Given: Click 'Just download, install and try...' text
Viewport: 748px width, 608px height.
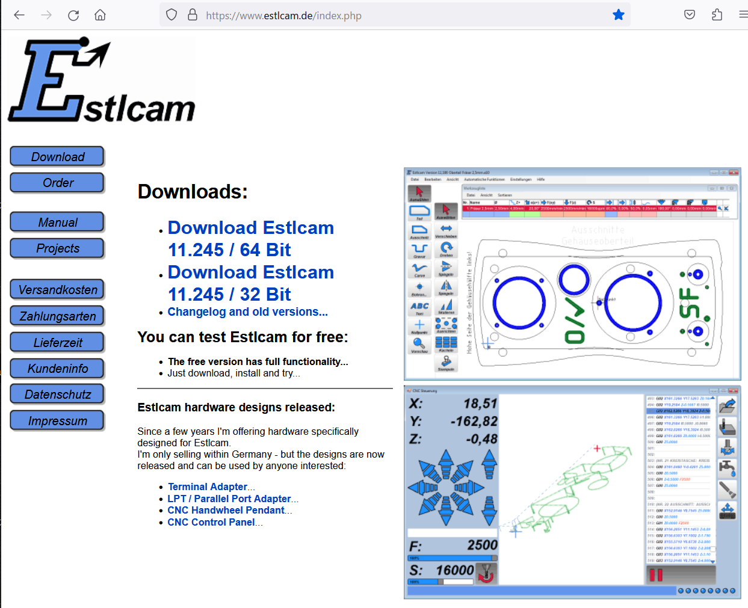Looking at the screenshot, I should tap(233, 373).
